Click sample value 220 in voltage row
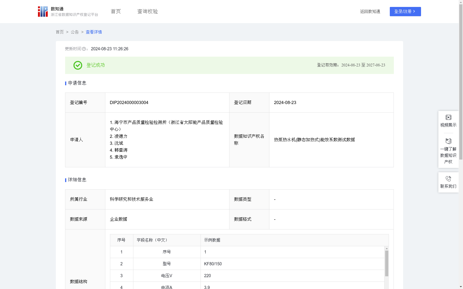This screenshot has width=463, height=289. [x=207, y=276]
